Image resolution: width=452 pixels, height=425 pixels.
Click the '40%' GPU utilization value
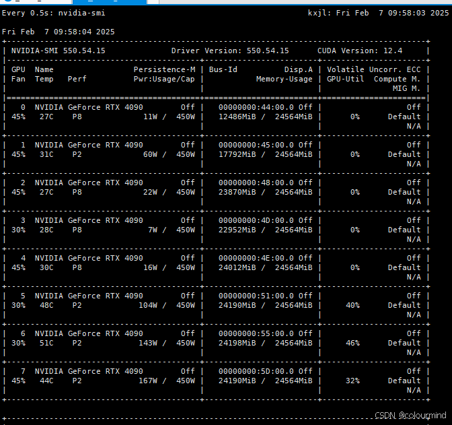(x=352, y=306)
